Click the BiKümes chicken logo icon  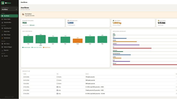click(3, 3)
